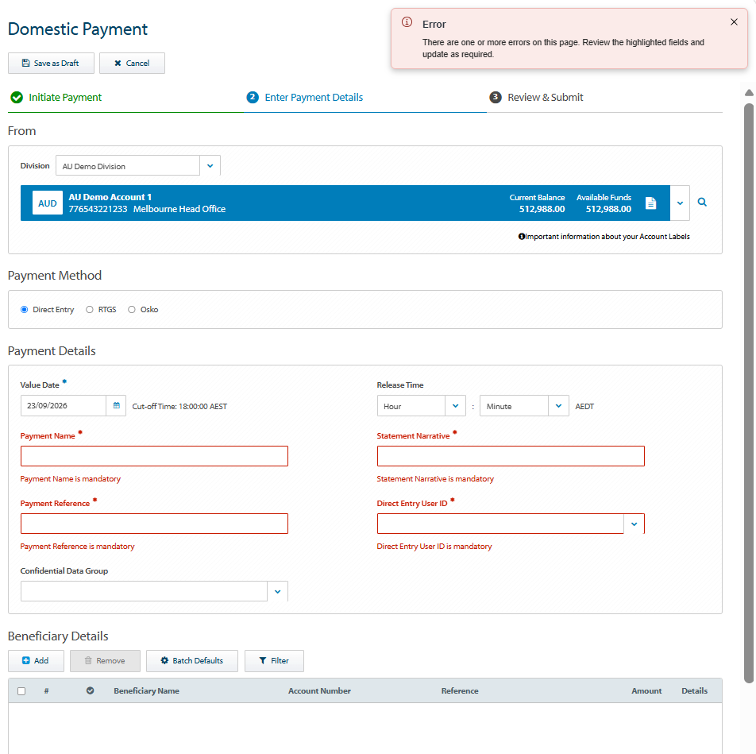Add a beneficiary
756x754 pixels.
(x=37, y=661)
